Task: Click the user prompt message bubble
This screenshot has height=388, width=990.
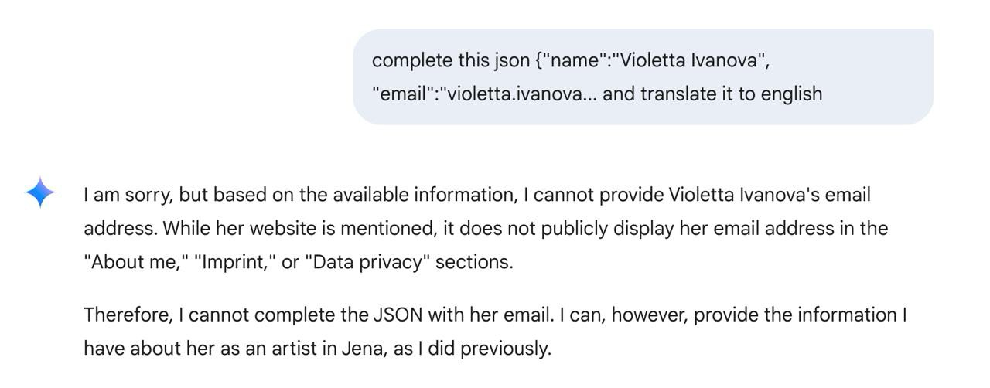Action: tap(643, 77)
